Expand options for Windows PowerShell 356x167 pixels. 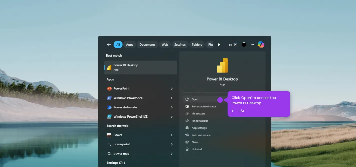pyautogui.click(x=172, y=98)
